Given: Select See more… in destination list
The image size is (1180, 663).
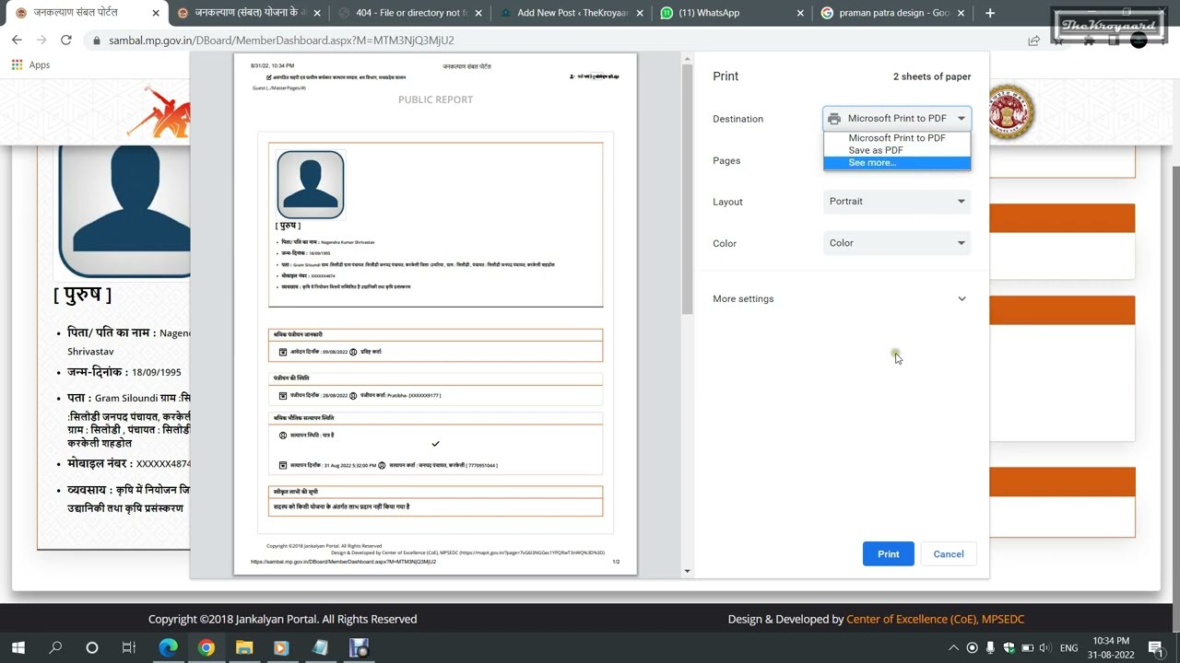Looking at the screenshot, I should pos(897,163).
